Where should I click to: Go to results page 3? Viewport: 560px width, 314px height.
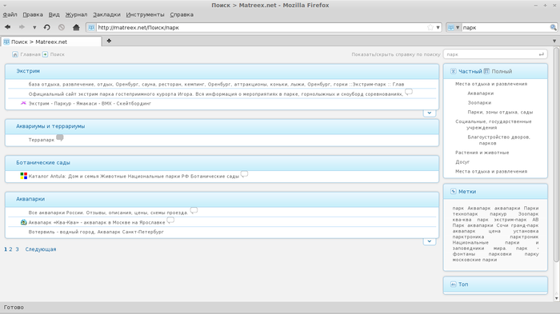click(x=17, y=249)
